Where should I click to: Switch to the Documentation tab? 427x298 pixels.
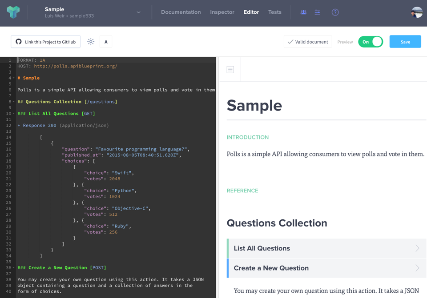[x=181, y=12]
